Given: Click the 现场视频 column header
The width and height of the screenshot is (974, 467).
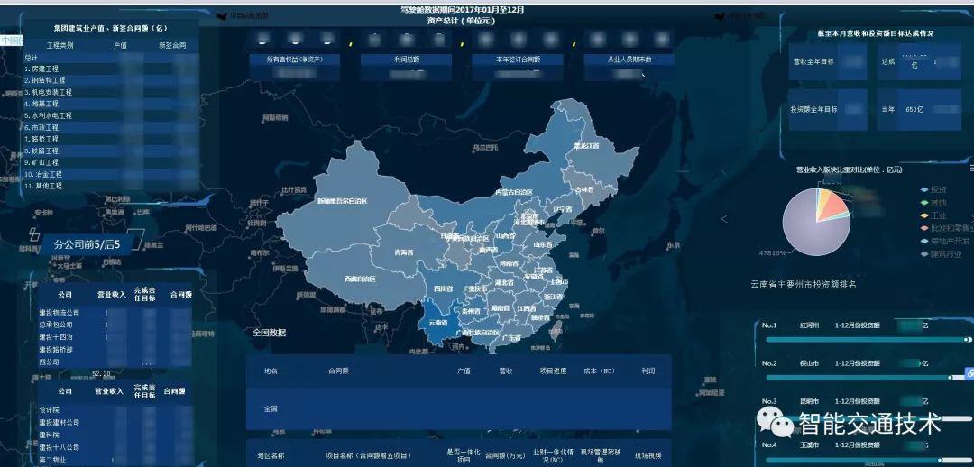Looking at the screenshot, I should click(646, 456).
